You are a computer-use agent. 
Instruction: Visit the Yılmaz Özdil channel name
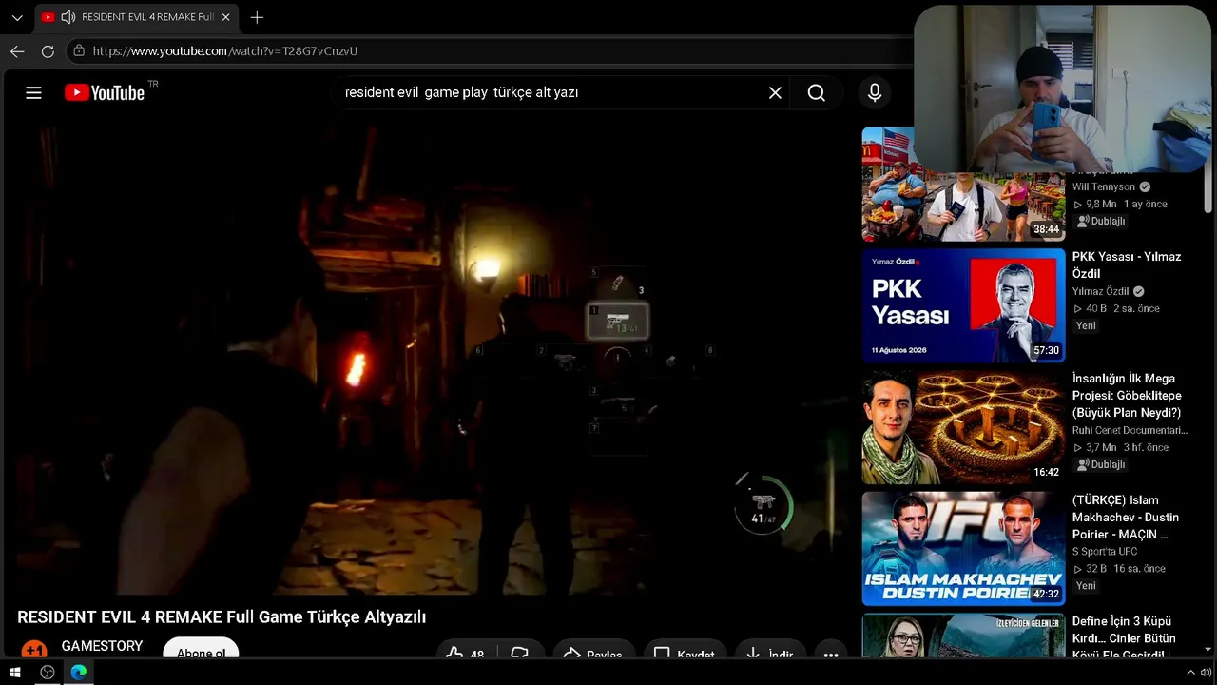tap(1101, 291)
